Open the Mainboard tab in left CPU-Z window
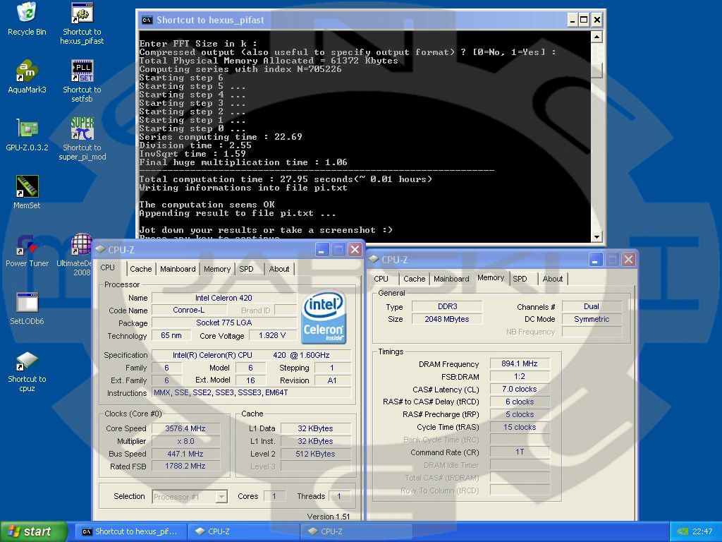Viewport: 722px width, 542px height. point(178,269)
